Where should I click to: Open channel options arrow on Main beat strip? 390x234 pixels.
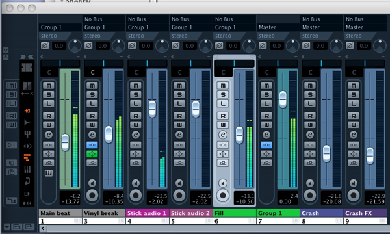pos(78,57)
